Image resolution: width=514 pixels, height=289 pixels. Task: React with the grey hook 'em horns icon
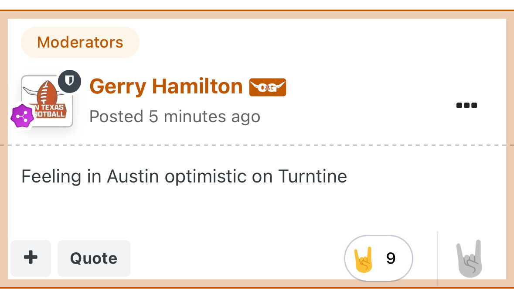(x=470, y=258)
